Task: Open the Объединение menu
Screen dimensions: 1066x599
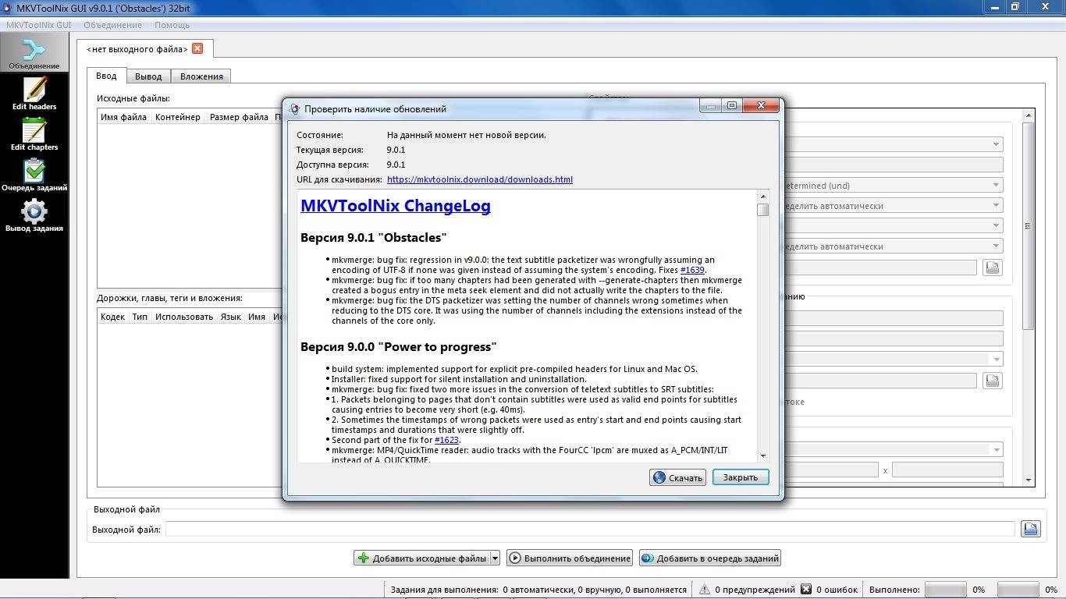Action: point(113,25)
